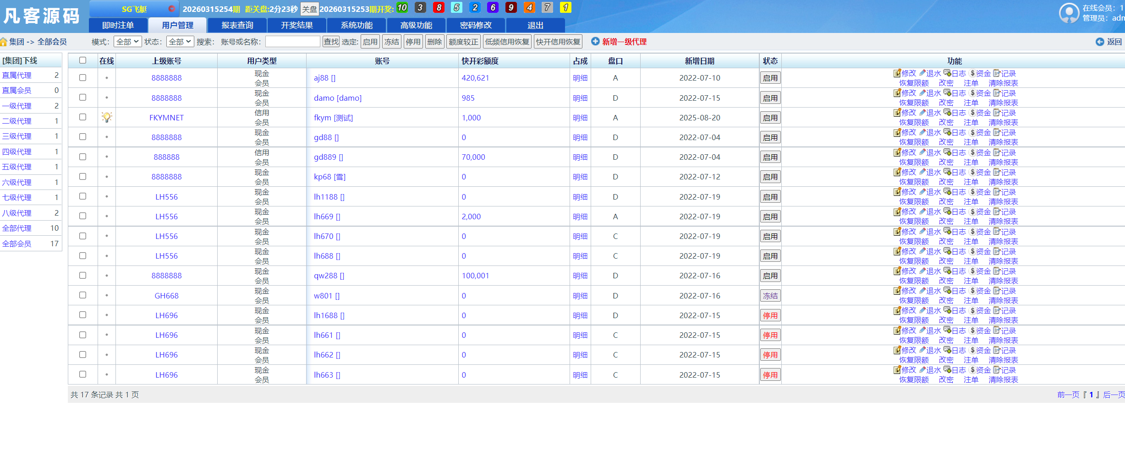Click the 账号或名称 search input field

(x=292, y=41)
